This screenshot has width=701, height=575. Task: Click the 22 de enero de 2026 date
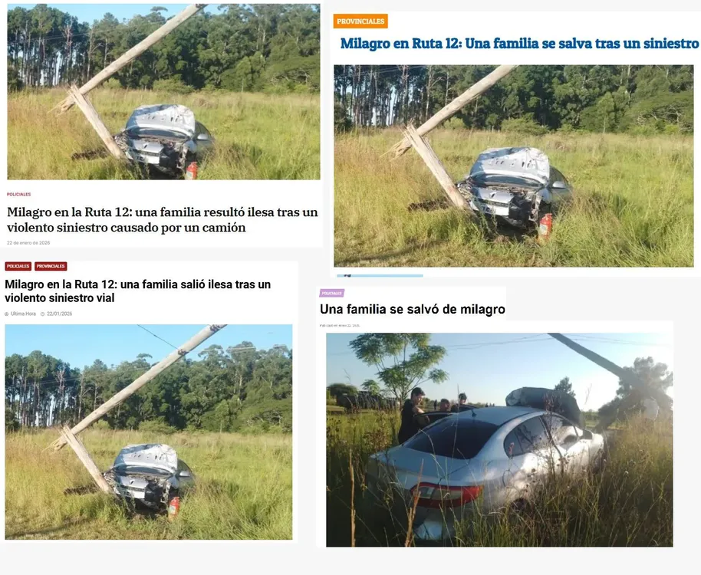[x=28, y=243]
